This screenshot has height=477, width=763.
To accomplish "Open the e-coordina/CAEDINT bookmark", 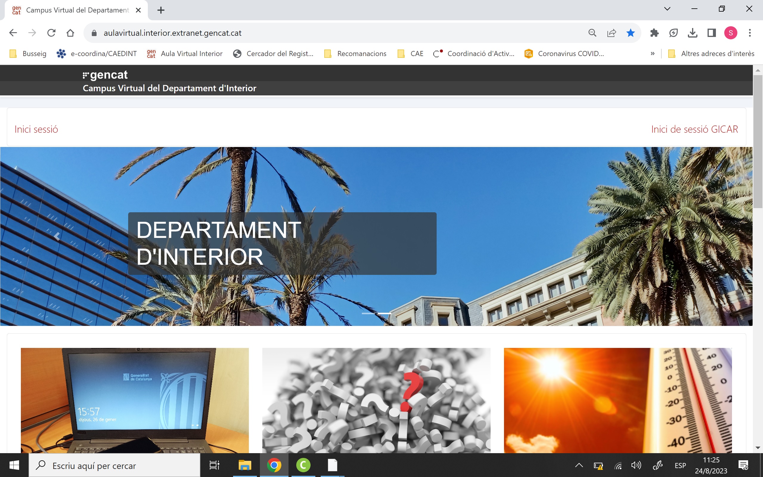I will pyautogui.click(x=97, y=54).
